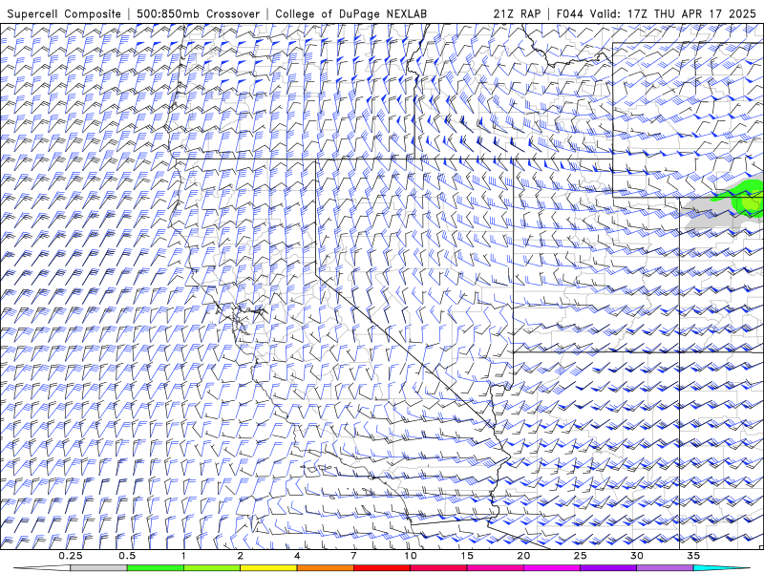764x573 pixels.
Task: Click the legend value 4
Action: coord(297,556)
